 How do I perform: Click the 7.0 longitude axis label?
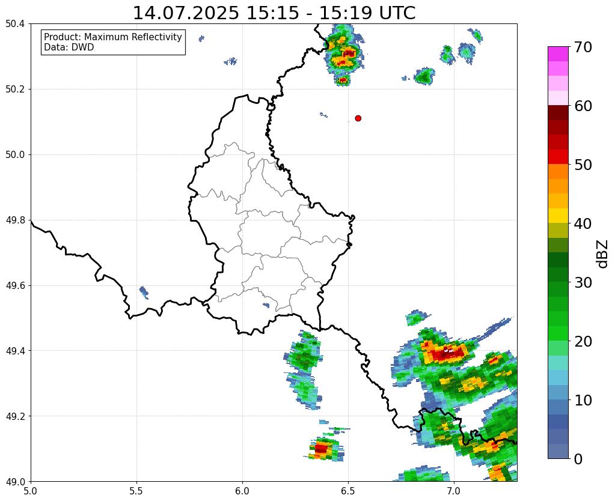click(454, 491)
